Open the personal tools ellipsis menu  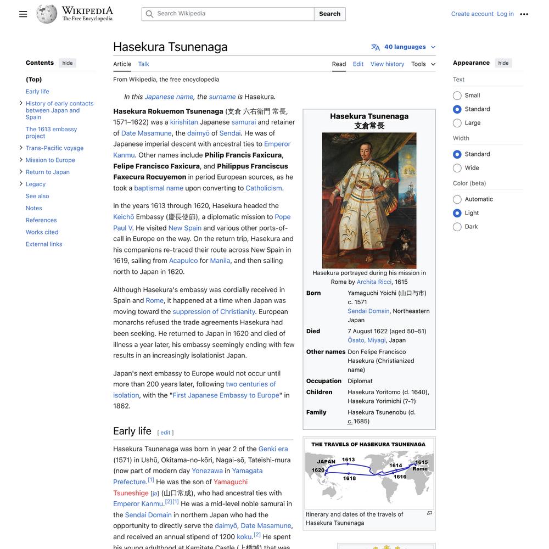(x=524, y=14)
